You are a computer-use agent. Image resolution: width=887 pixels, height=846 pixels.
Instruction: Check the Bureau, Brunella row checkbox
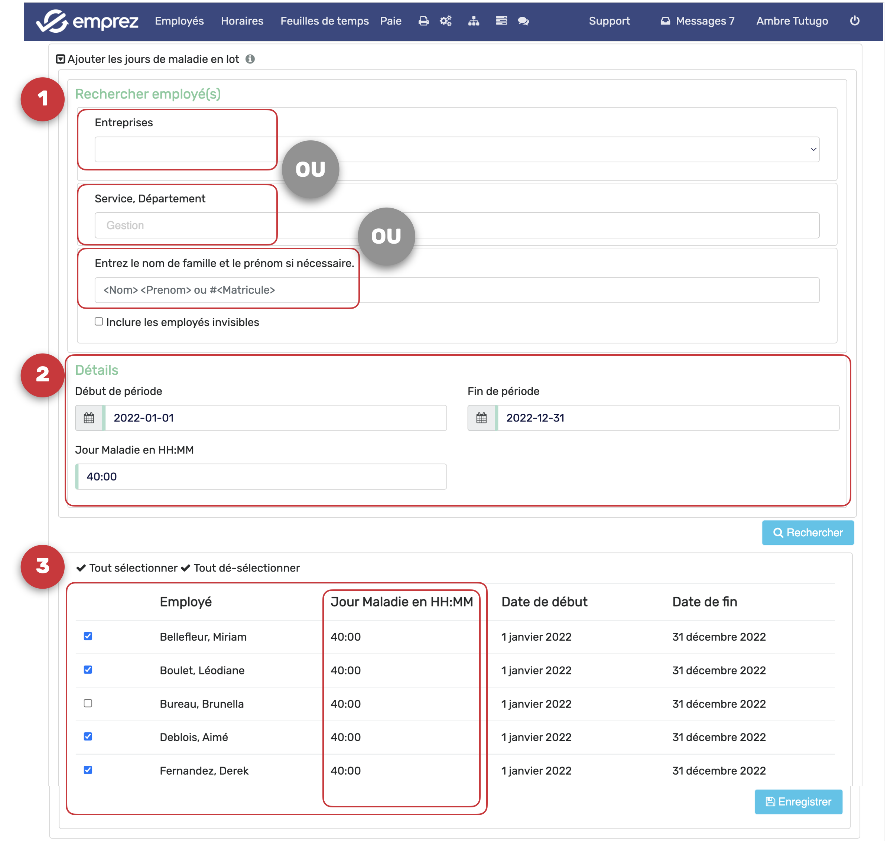tap(88, 703)
